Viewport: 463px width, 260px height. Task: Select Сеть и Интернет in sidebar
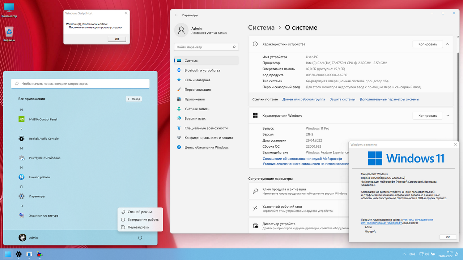click(207, 80)
